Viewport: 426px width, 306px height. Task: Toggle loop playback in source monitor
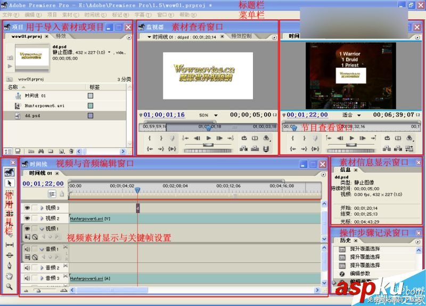coord(244,138)
